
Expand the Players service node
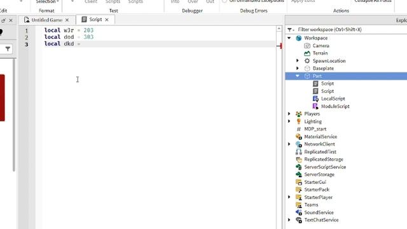[289, 114]
